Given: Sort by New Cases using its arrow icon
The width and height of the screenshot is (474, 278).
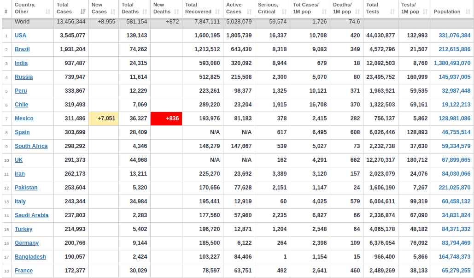Looking at the screenshot, I should point(113,12).
